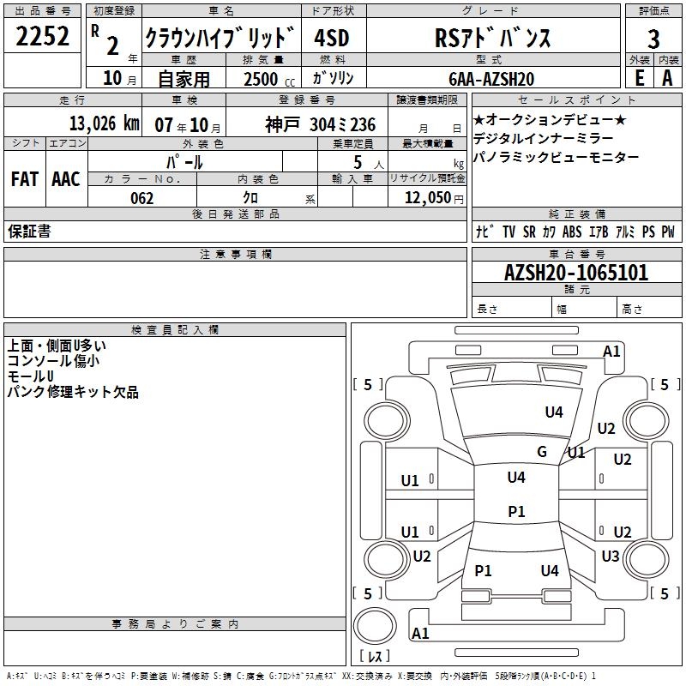Click the U3 mark on the diagram
Viewport: 686px width, 686px height.
tap(611, 557)
